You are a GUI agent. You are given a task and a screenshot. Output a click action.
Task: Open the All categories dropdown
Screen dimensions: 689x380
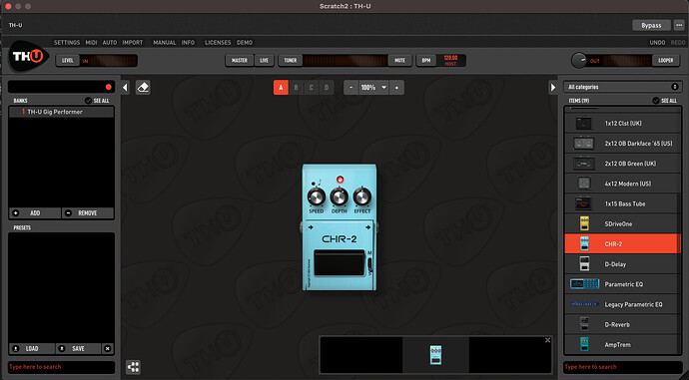[x=623, y=87]
